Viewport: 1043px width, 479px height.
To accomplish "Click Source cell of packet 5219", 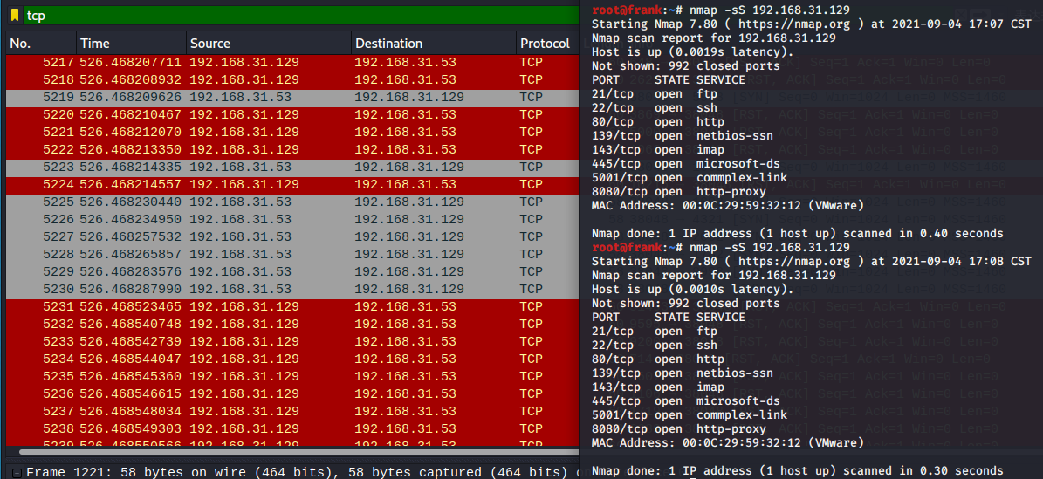I will click(241, 97).
